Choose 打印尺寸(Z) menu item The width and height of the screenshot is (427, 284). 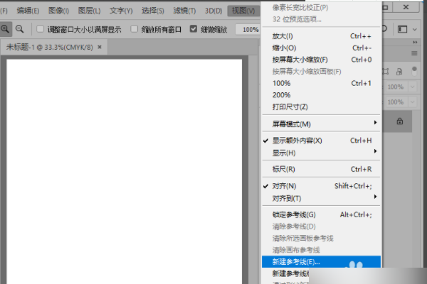tap(322, 106)
